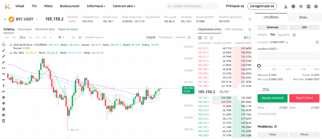
Task: Open the header settings gear
Action: [316, 6]
